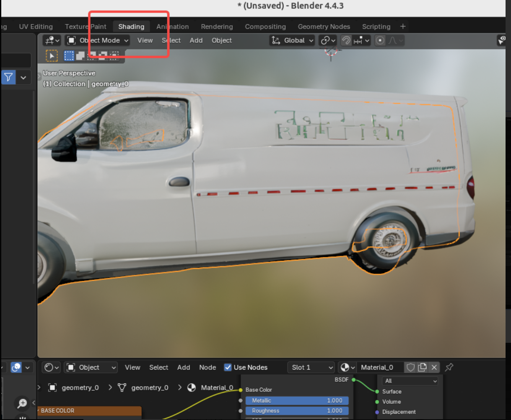Image resolution: width=511 pixels, height=420 pixels.
Task: Open the Slot 1 dropdown
Action: [x=311, y=368]
